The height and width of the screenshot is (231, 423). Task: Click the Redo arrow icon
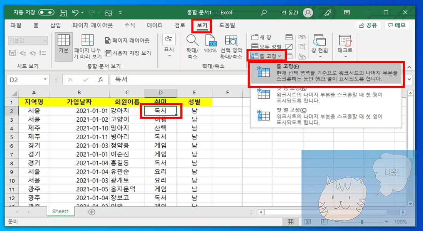coord(92,12)
